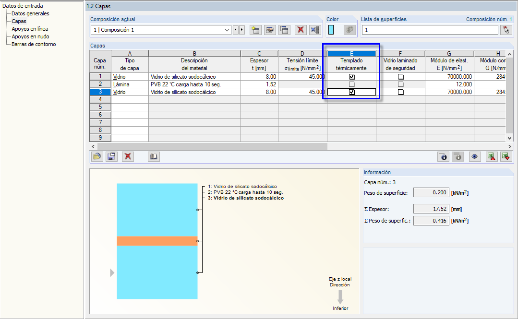Click the cyan color swatch
Viewport: 518px width, 319px height.
click(331, 30)
